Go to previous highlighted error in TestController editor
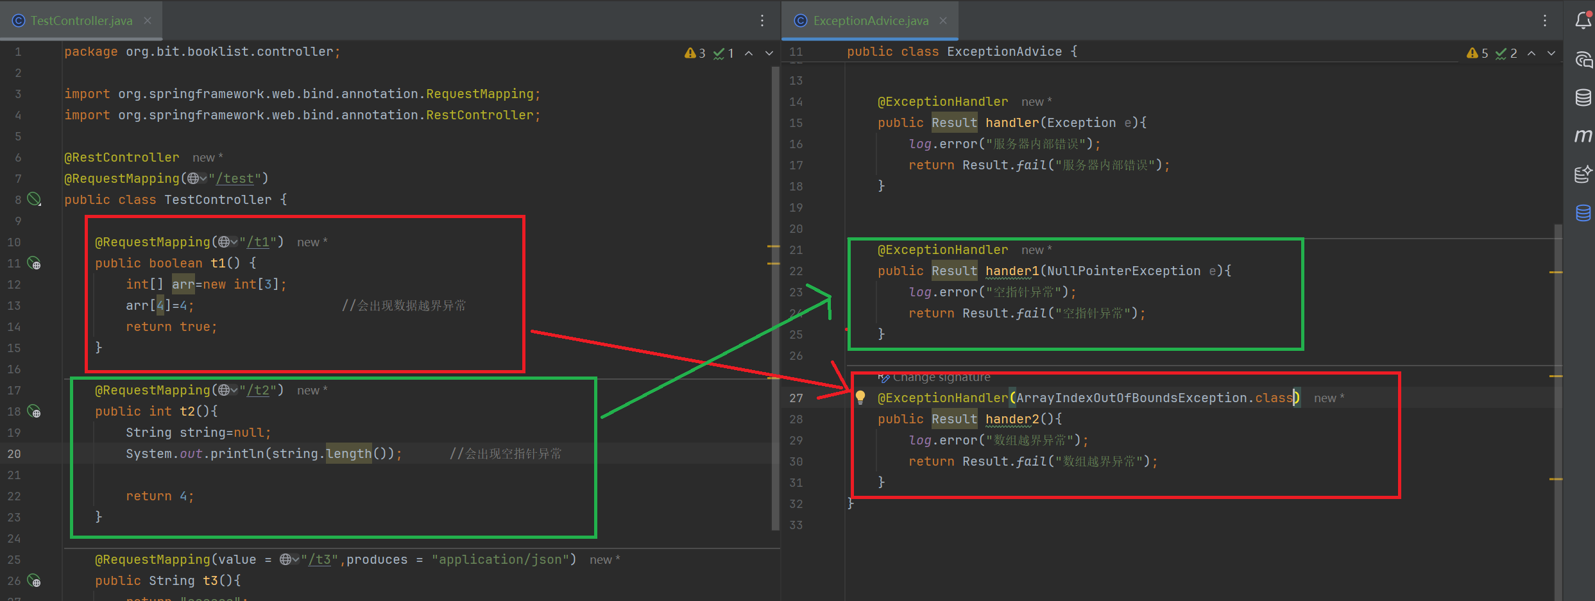The width and height of the screenshot is (1595, 601). (749, 53)
